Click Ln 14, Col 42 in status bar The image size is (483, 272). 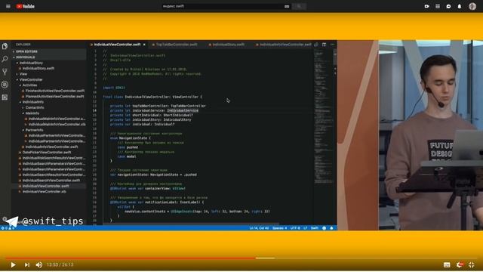pos(259,228)
